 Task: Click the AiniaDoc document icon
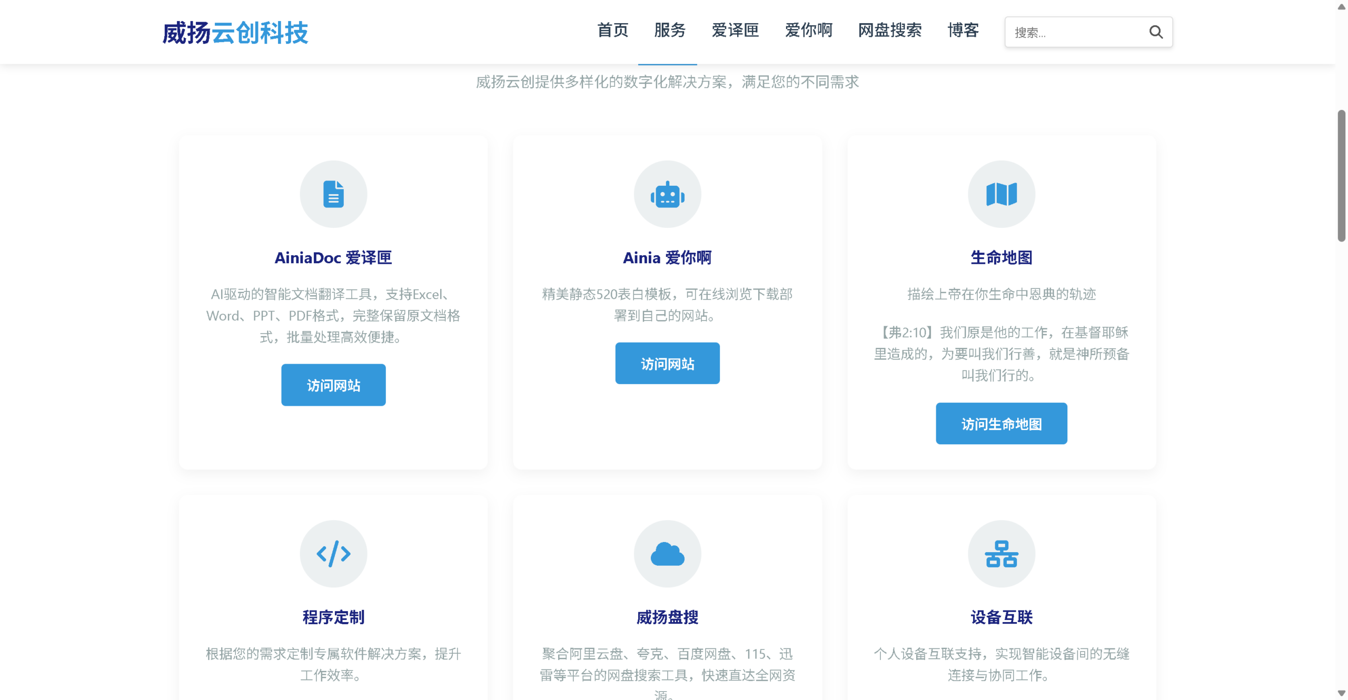333,194
